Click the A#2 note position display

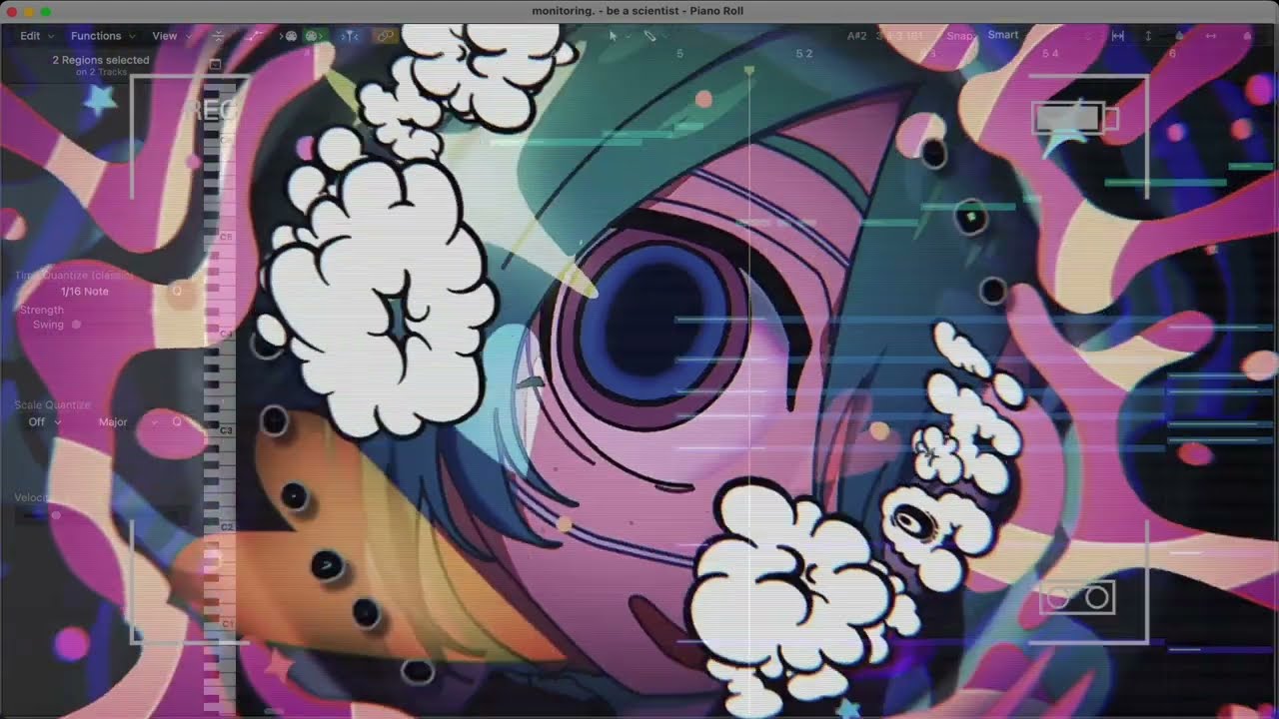click(x=857, y=36)
